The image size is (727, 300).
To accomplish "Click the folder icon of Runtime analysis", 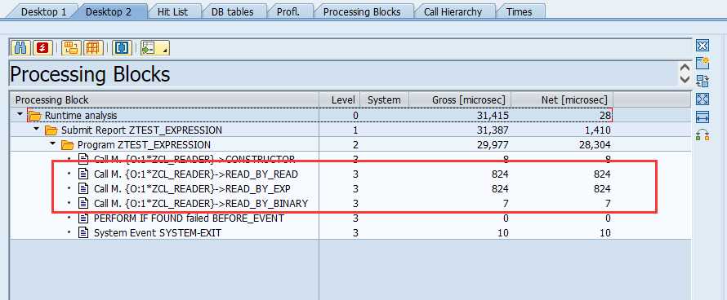I will point(35,115).
